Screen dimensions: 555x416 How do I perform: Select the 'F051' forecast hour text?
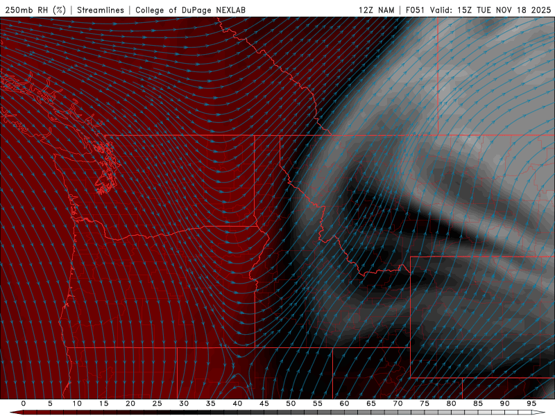click(x=415, y=10)
